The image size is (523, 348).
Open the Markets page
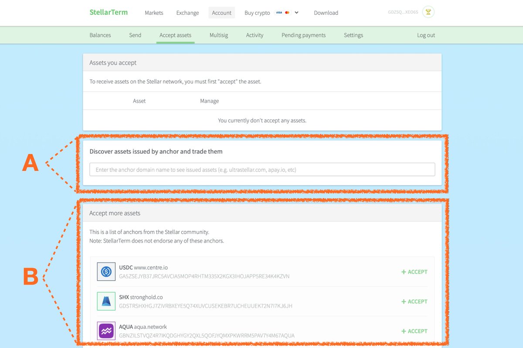click(x=154, y=13)
